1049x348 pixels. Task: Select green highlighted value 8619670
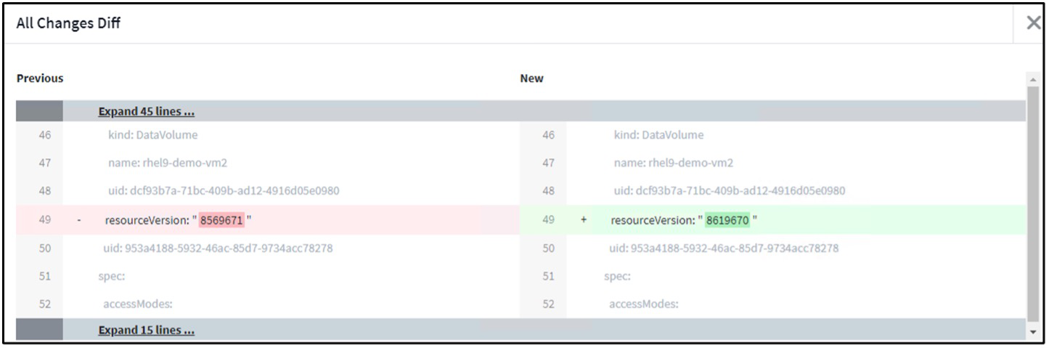click(x=727, y=220)
